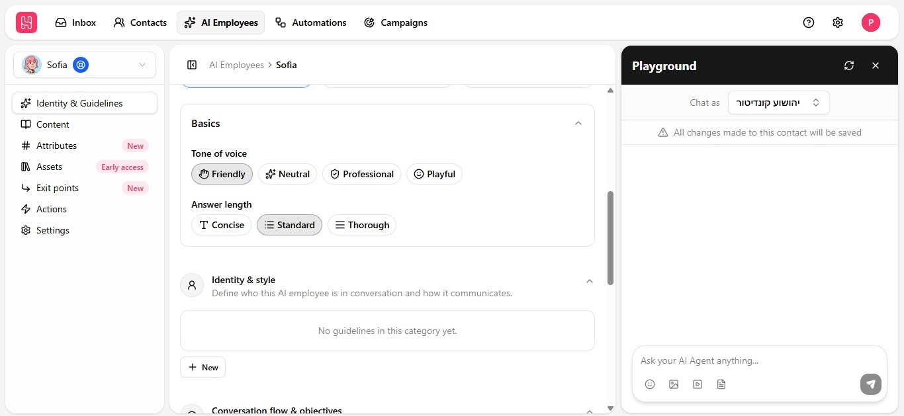Open Attributes in the sidebar
Image resolution: width=904 pixels, height=416 pixels.
click(x=85, y=146)
